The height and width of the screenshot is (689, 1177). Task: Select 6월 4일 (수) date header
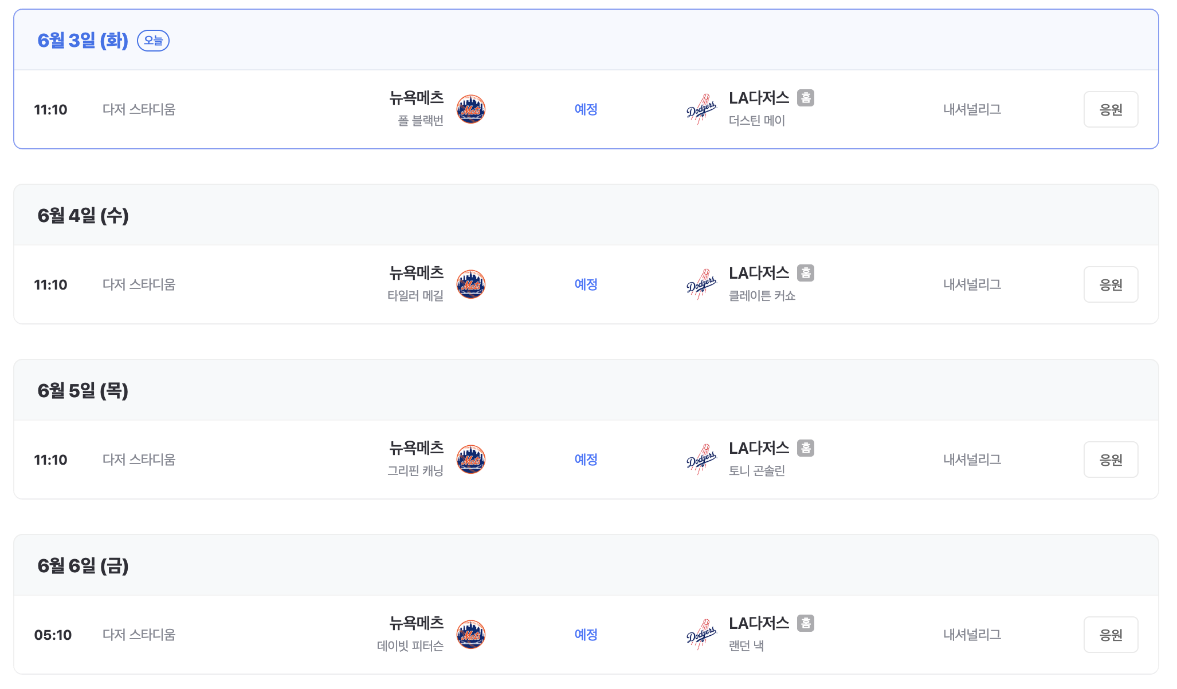(83, 216)
